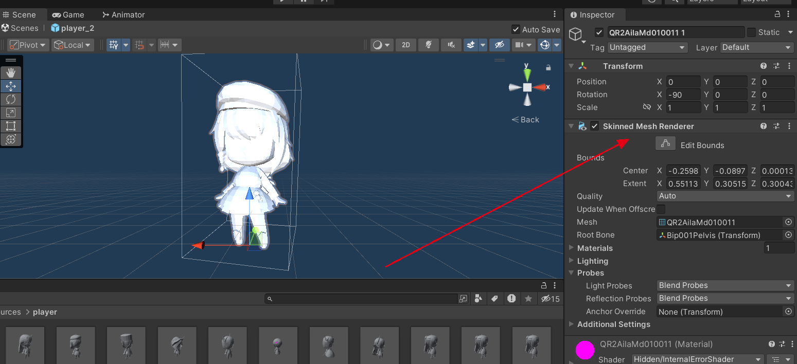The width and height of the screenshot is (797, 364).
Task: Click the pink material color swatch
Action: [585, 350]
